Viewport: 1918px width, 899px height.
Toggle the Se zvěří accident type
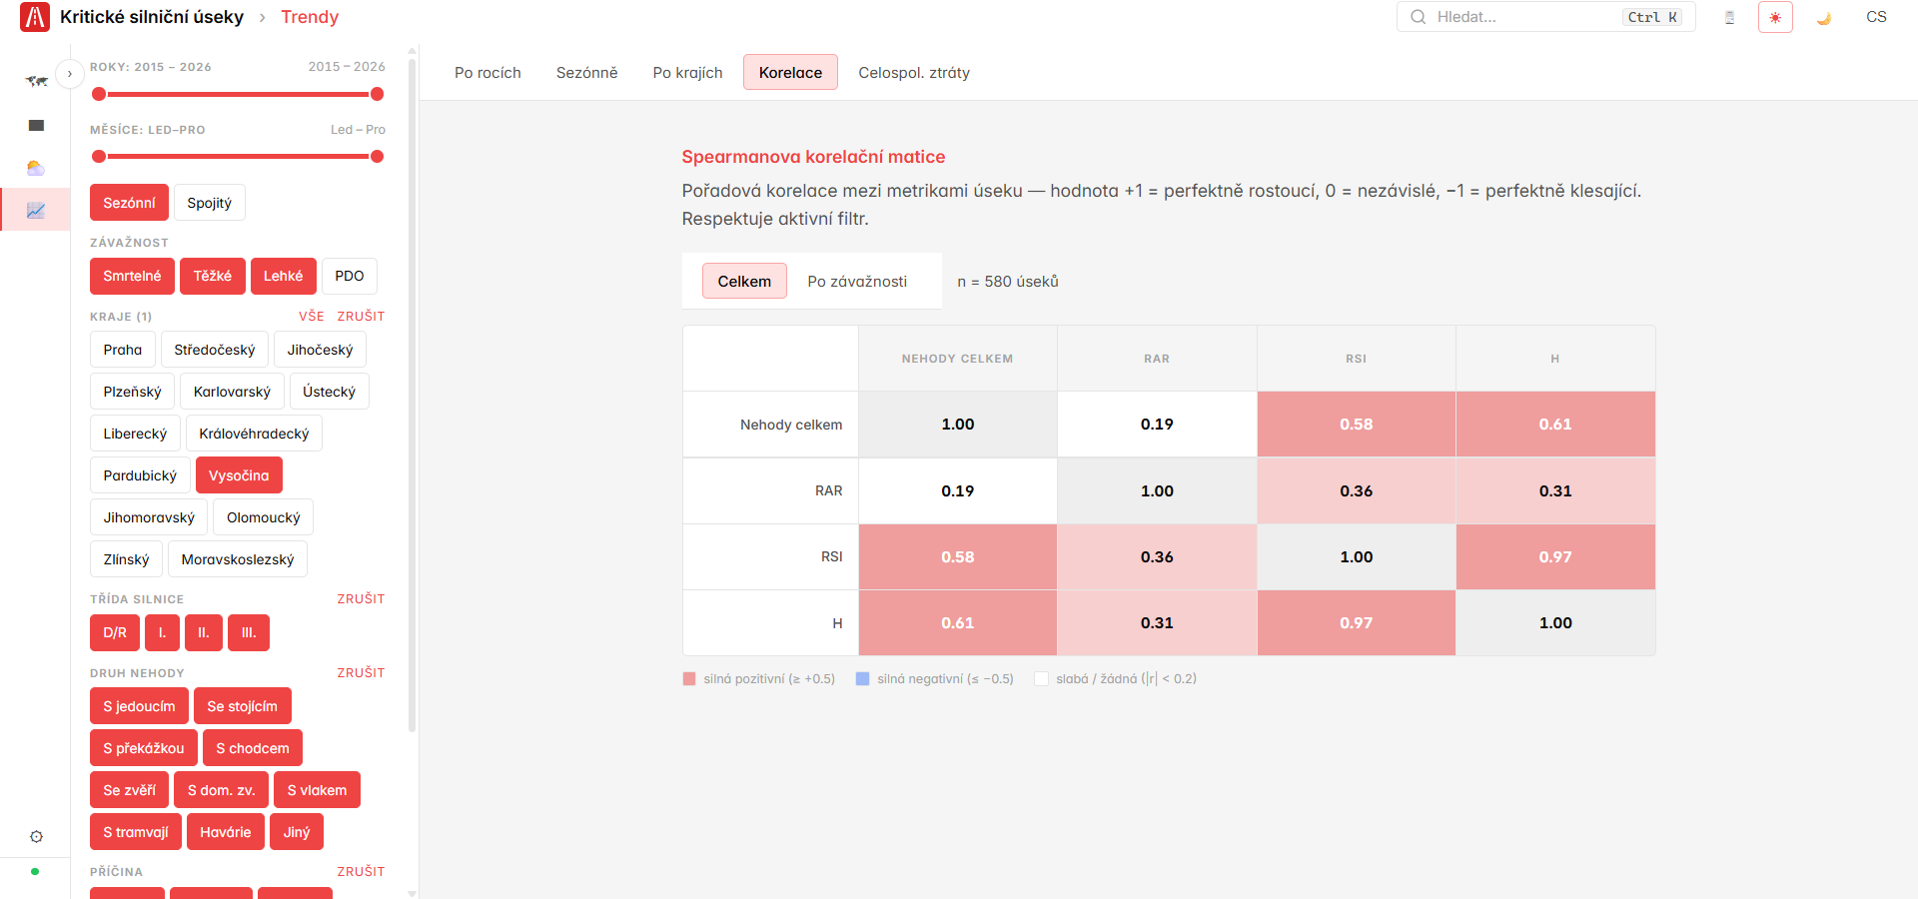(129, 790)
